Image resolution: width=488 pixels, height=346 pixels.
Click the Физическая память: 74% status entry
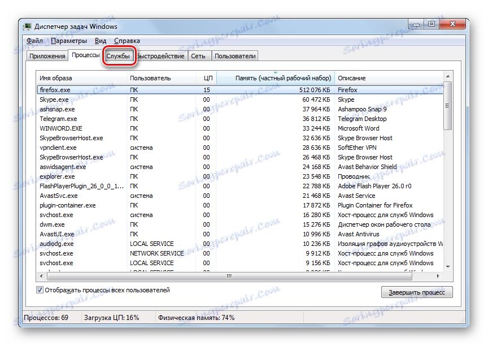197,318
